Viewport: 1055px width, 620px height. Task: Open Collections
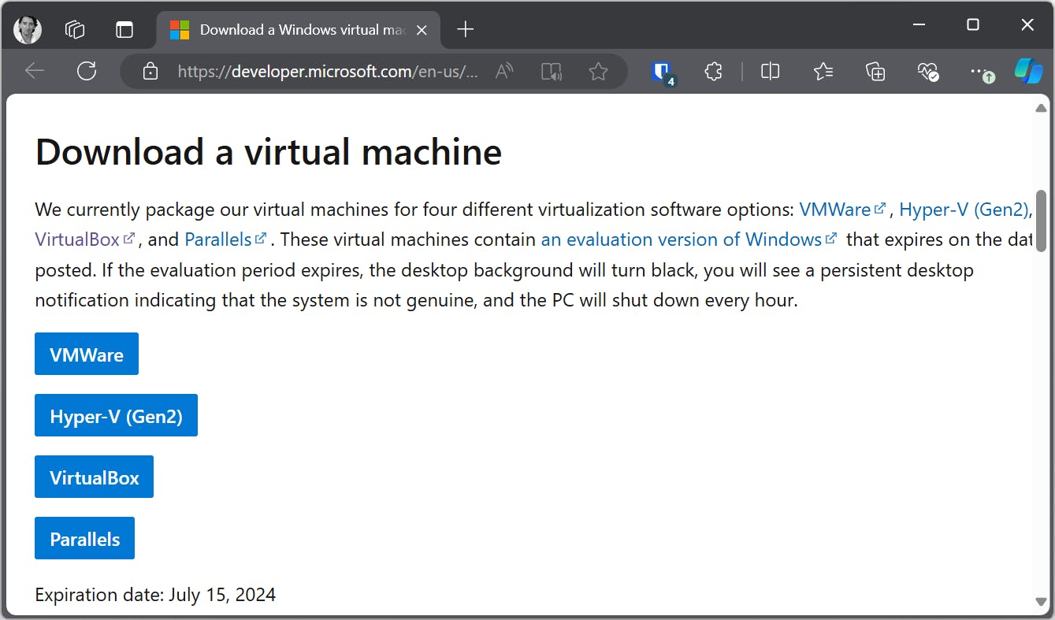pyautogui.click(x=875, y=71)
